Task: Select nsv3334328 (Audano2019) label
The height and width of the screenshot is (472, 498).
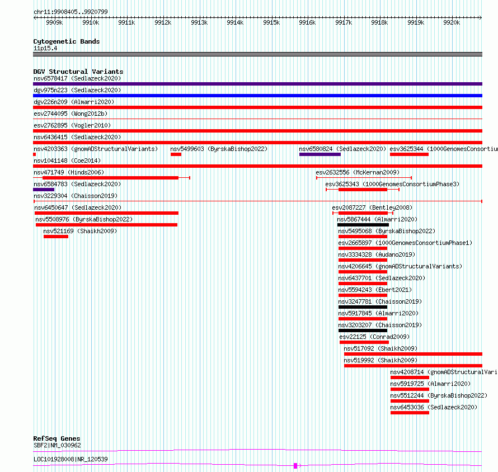Action: (377, 254)
